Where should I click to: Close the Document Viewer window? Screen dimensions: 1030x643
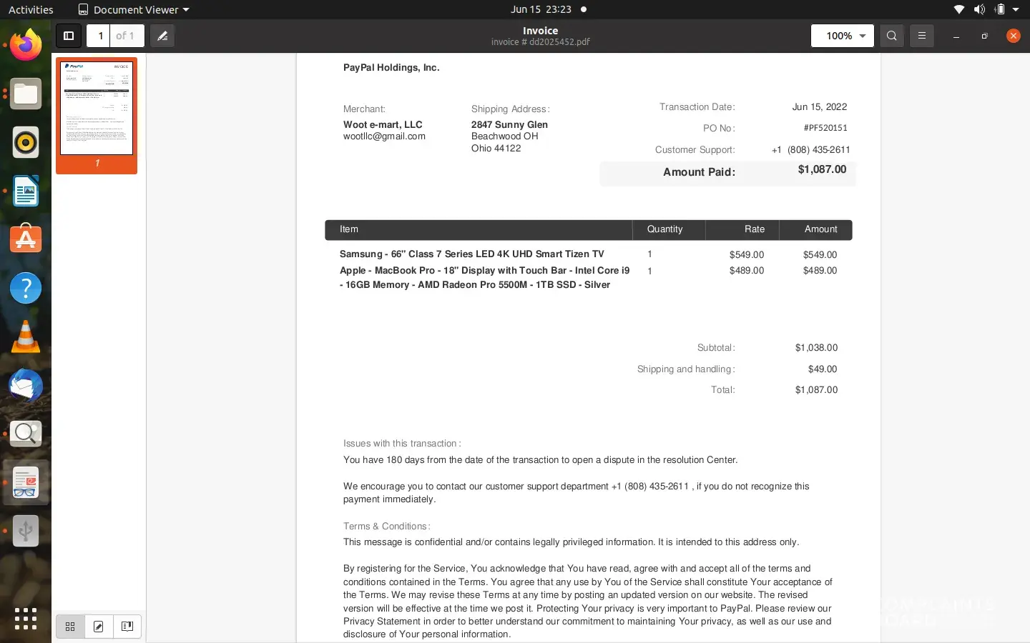(x=1014, y=36)
